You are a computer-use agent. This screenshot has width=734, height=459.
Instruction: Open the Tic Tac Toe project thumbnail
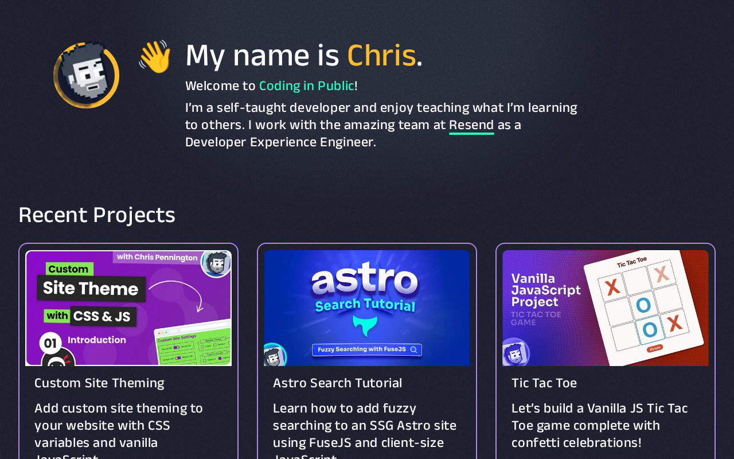(606, 308)
